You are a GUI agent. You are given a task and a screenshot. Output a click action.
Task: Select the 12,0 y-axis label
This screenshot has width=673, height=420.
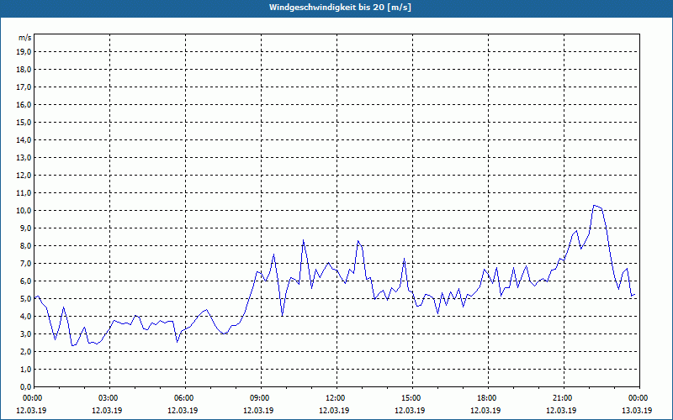pyautogui.click(x=24, y=176)
